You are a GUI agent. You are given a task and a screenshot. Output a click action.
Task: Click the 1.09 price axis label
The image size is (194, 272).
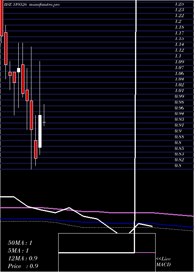pyautogui.click(x=179, y=61)
